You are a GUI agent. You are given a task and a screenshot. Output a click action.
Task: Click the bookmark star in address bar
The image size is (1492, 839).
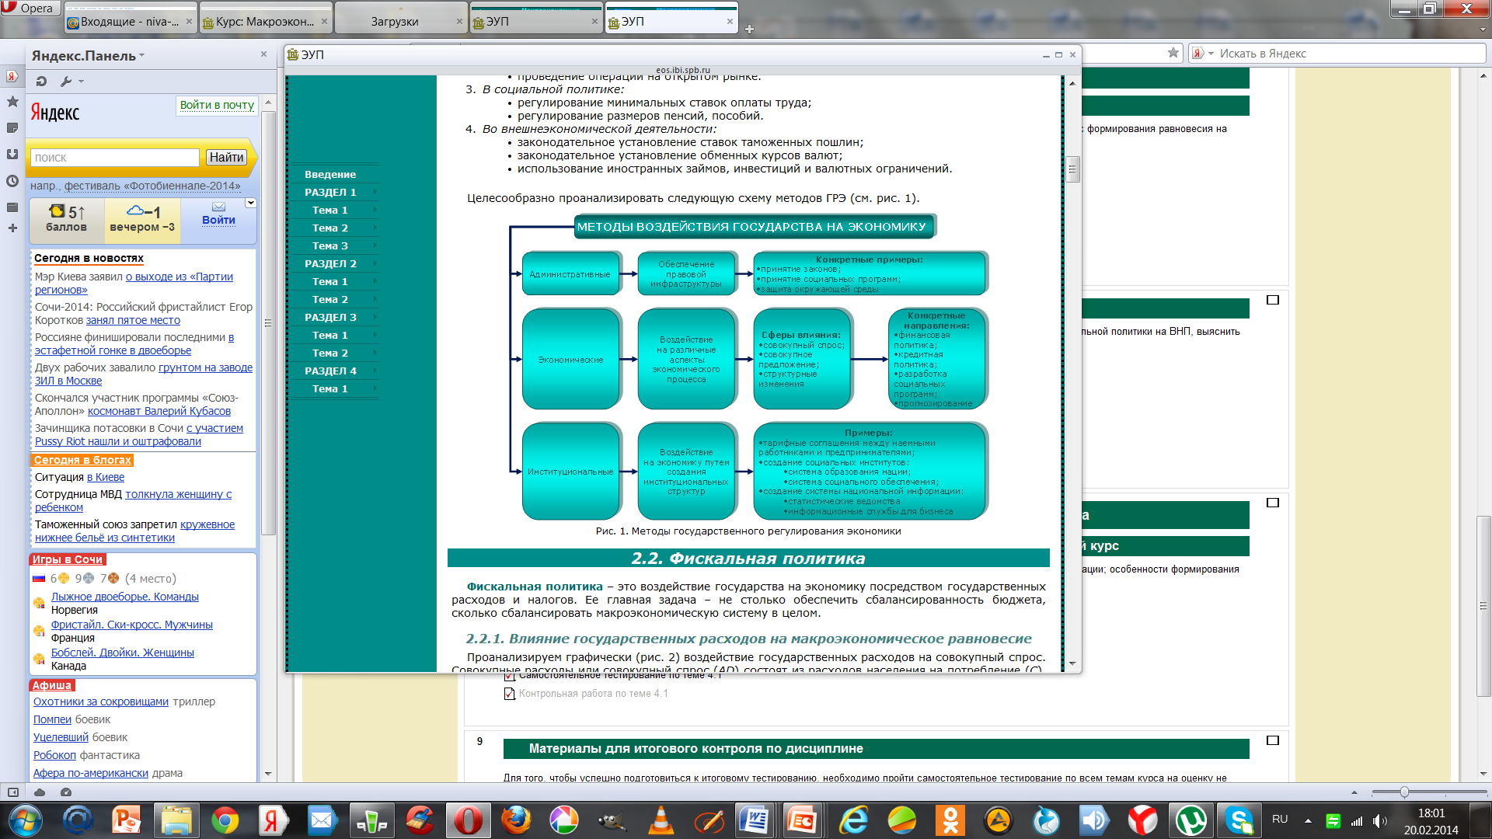pyautogui.click(x=1173, y=53)
